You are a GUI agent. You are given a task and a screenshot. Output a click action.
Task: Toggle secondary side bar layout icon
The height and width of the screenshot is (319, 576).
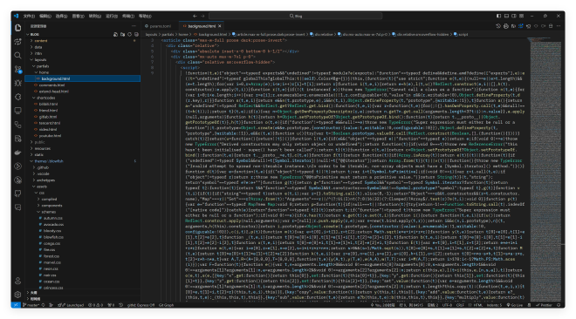tap(514, 17)
